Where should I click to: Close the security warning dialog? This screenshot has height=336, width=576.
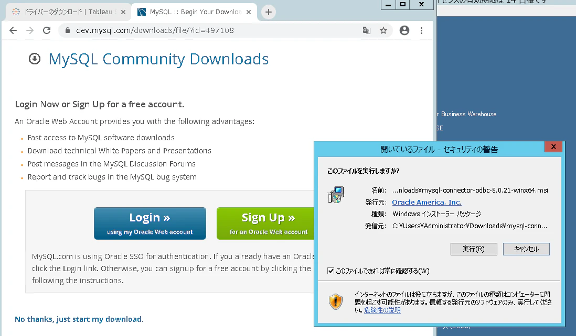click(x=553, y=147)
